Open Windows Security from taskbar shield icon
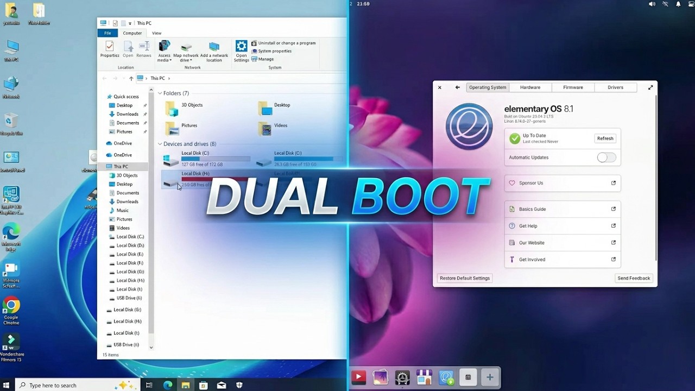This screenshot has width=695, height=391. click(239, 385)
